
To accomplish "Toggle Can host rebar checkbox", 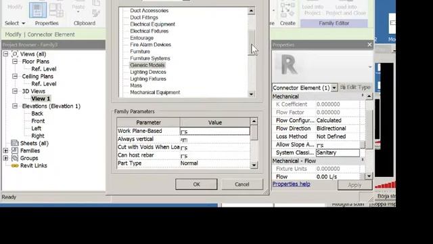I will [183, 156].
